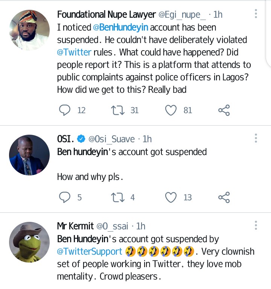Reply to OSI.'s tweet
271x289 pixels.
[x=65, y=197]
